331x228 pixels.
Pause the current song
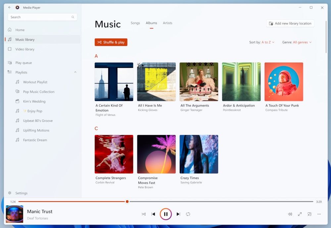pos(166,214)
